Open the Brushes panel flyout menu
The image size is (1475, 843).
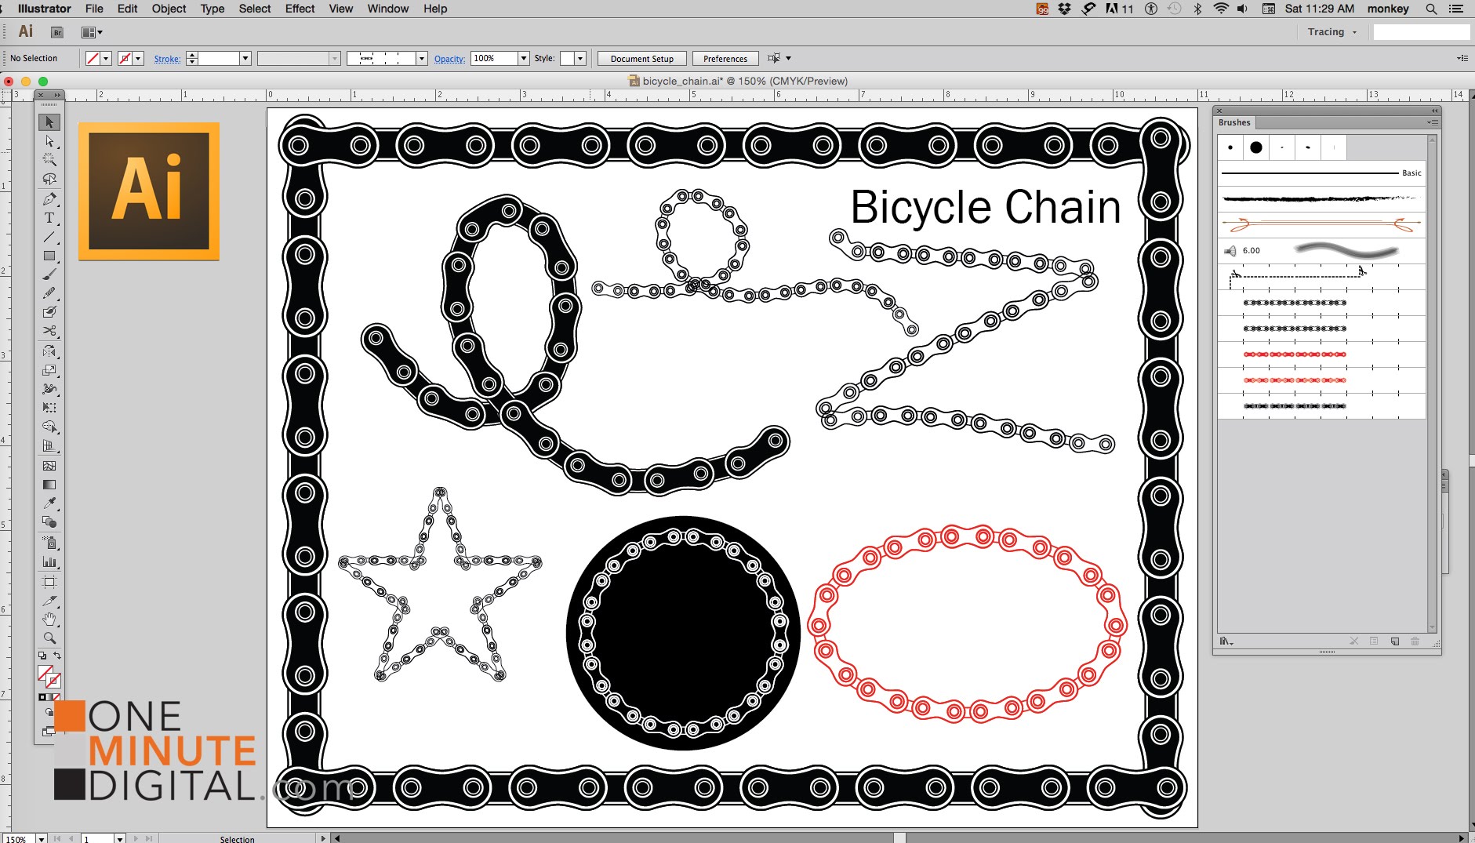pyautogui.click(x=1433, y=122)
